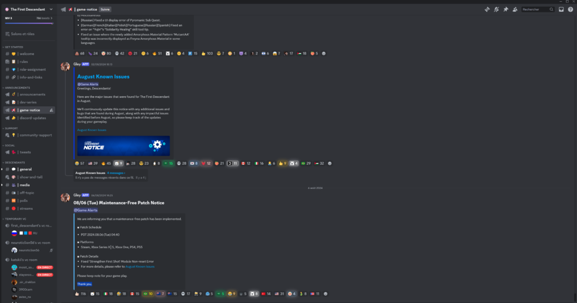Open the streams channel
The image size is (577, 303).
29,209
